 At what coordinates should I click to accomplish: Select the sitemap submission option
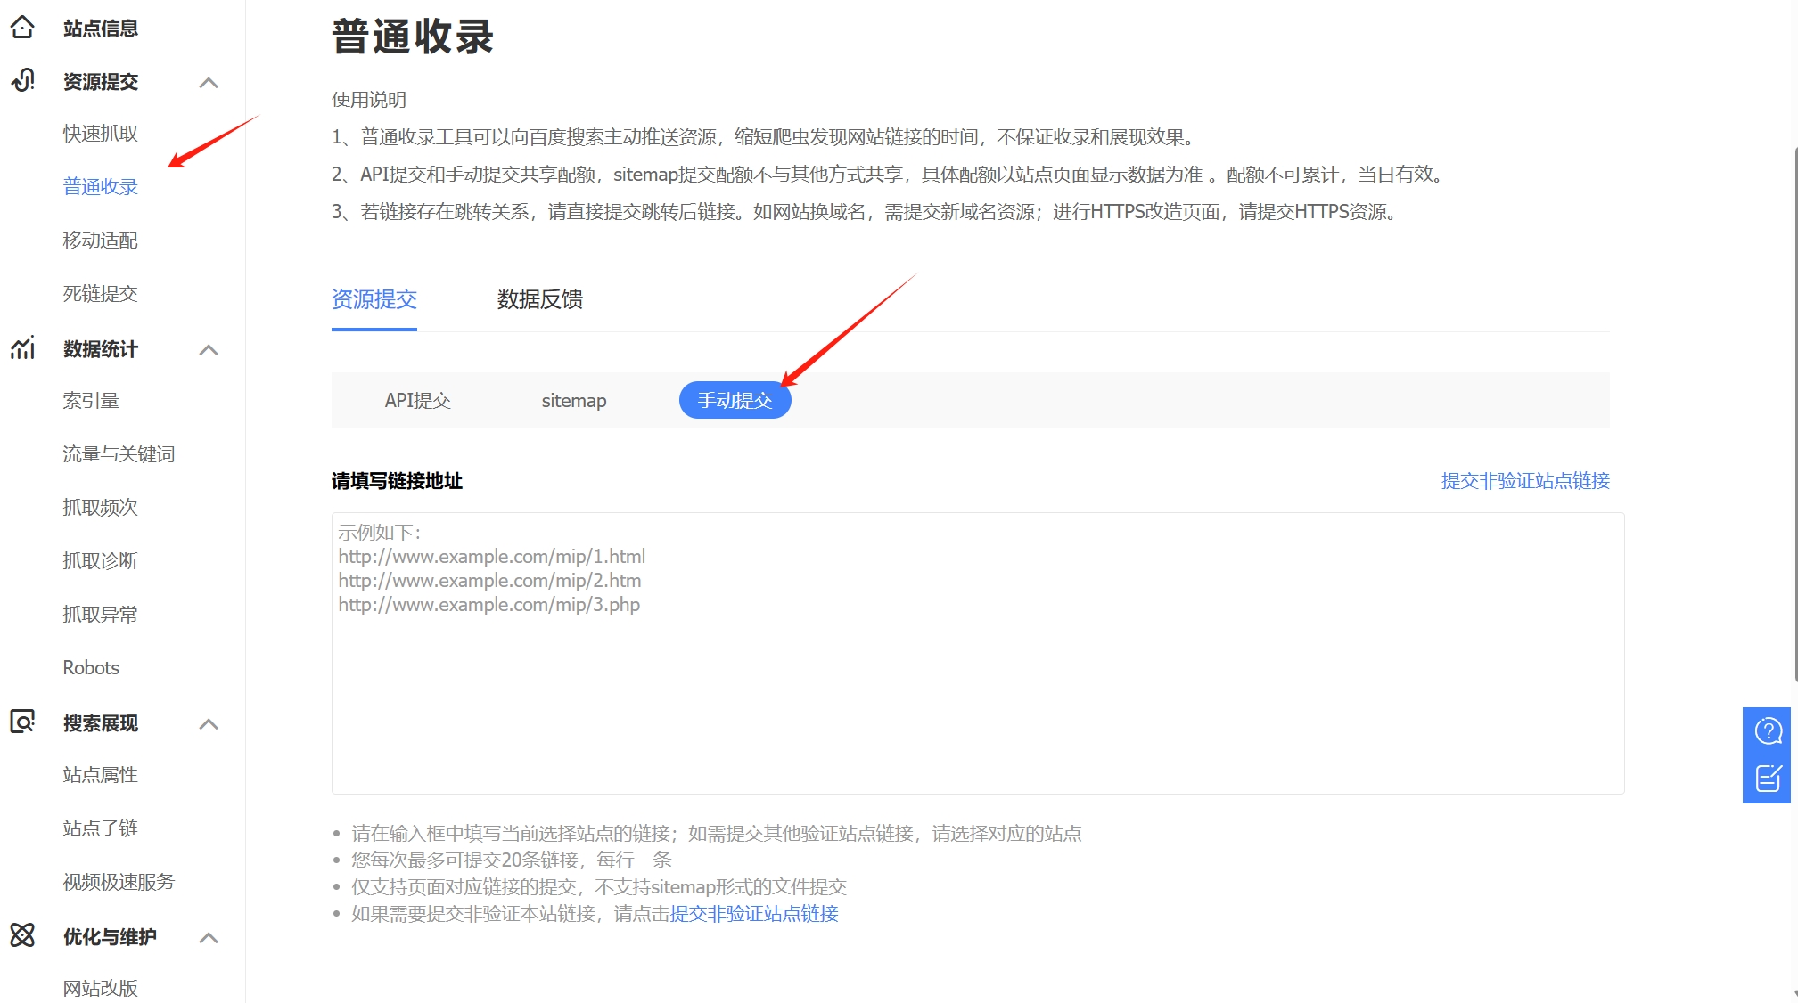[573, 401]
